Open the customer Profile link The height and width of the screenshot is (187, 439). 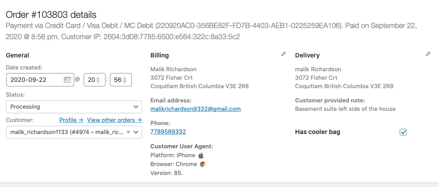pyautogui.click(x=71, y=120)
